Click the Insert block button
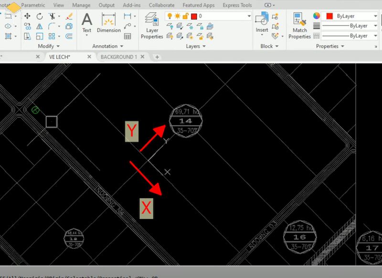382x278 pixels. pos(262,23)
